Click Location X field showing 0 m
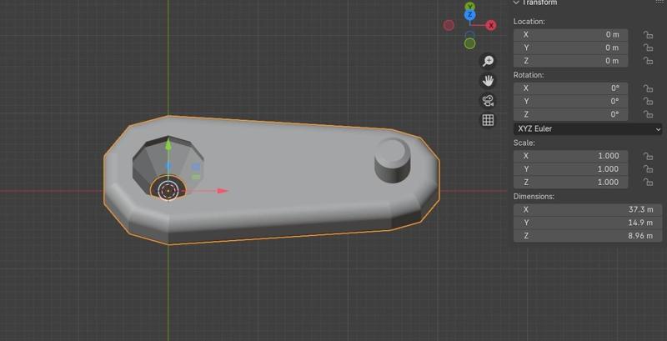The image size is (667, 341). coord(570,35)
